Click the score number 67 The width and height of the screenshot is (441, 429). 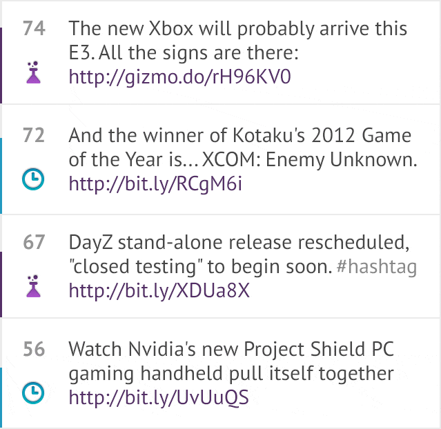[x=34, y=242]
